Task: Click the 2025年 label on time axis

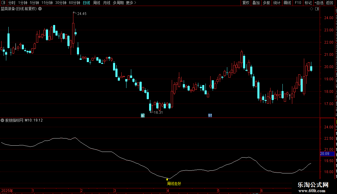Action: click(7, 190)
